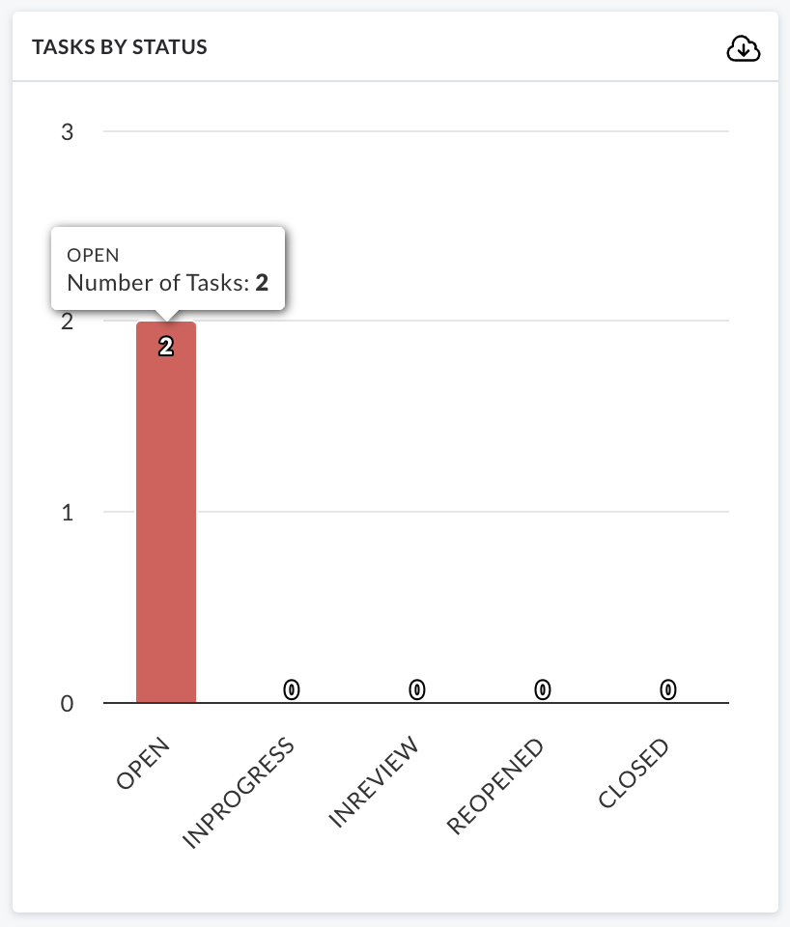Click the 0 data label above CLOSED
Screen dimensions: 790x927
[667, 689]
